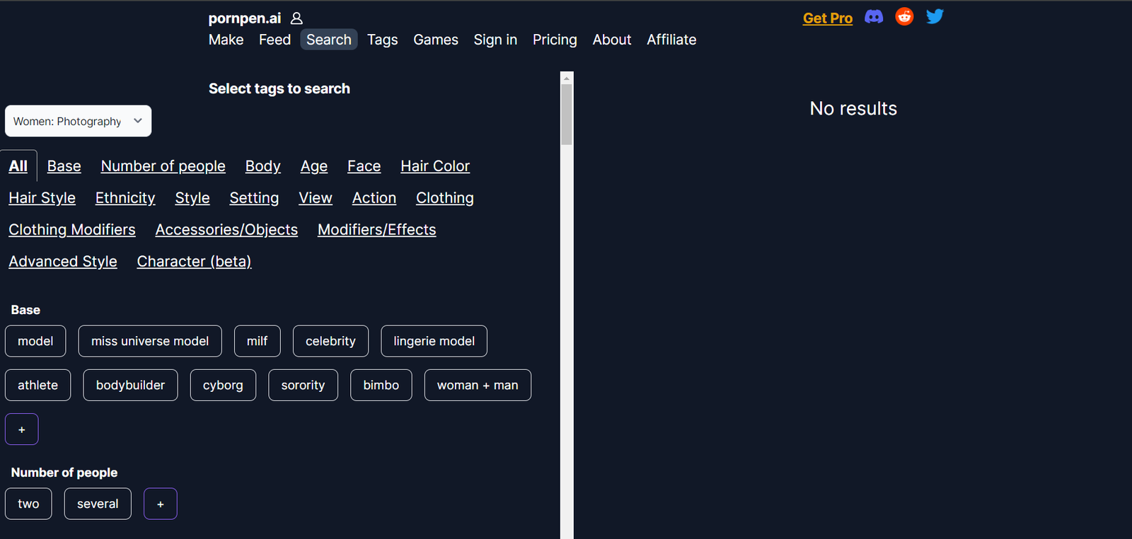Select the "bodybuilder" tag button
The height and width of the screenshot is (539, 1132).
130,385
